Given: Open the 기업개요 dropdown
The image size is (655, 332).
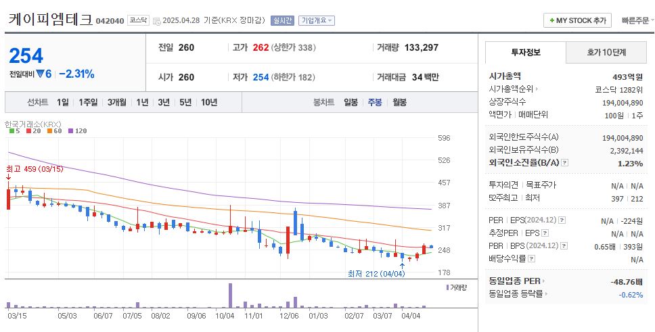Looking at the screenshot, I should point(317,20).
